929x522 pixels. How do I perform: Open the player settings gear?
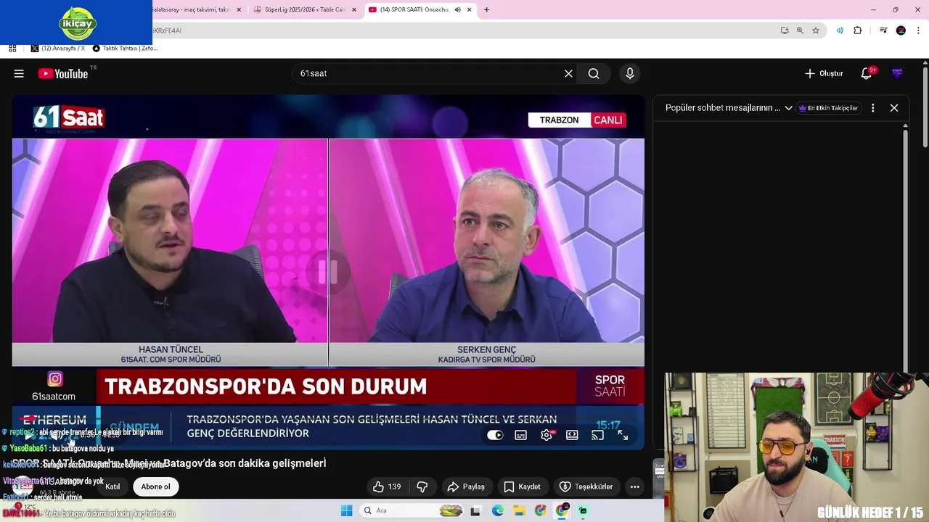547,435
